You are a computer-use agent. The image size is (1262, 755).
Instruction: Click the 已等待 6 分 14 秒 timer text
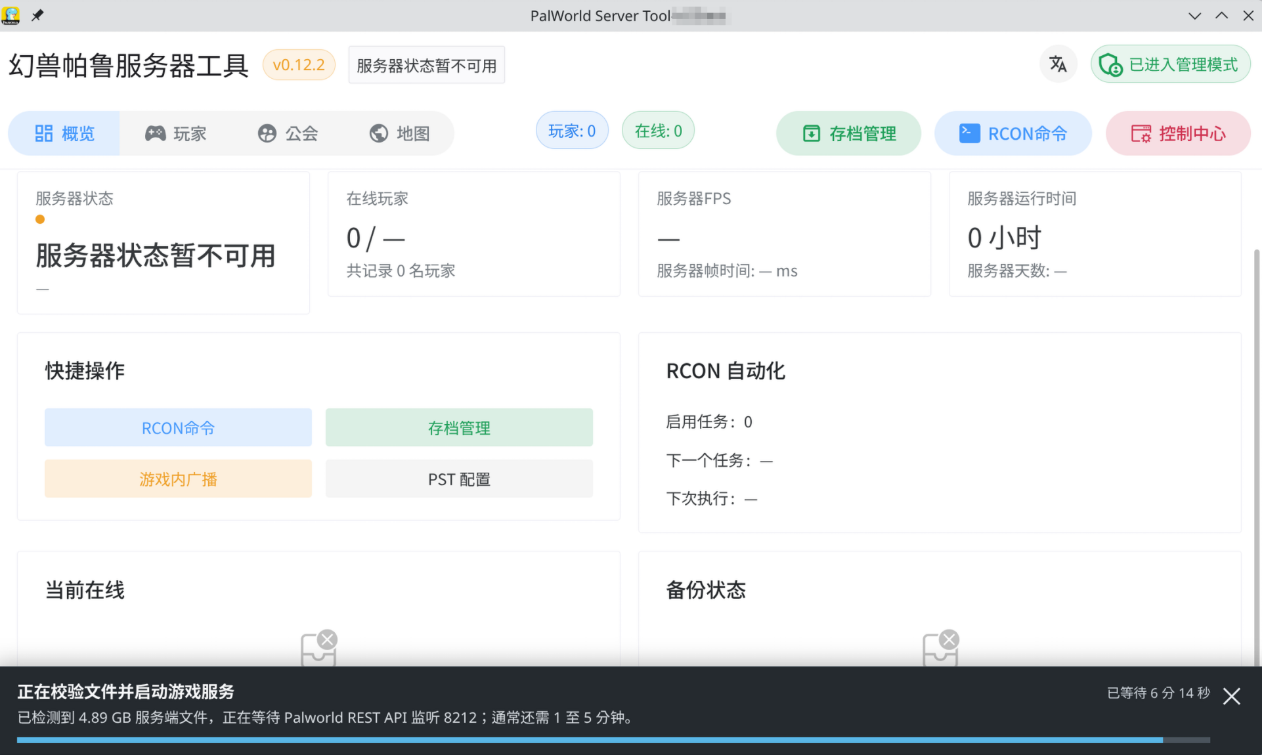[x=1158, y=693]
